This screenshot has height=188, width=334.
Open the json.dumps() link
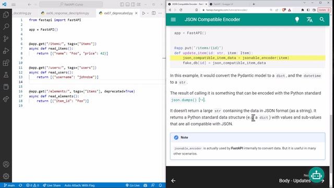point(187,100)
